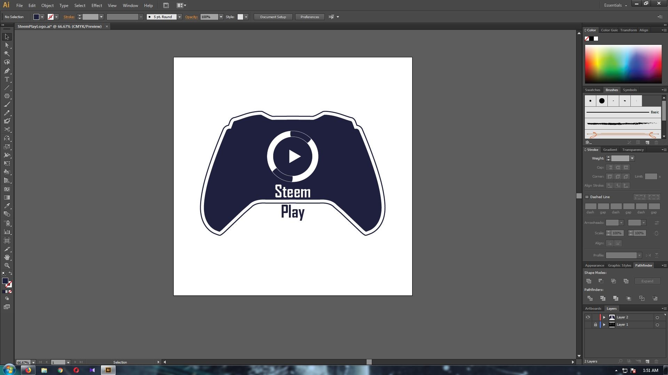Select the Selection tool (black arrow)
Viewport: 668px width, 375px height.
(7, 37)
